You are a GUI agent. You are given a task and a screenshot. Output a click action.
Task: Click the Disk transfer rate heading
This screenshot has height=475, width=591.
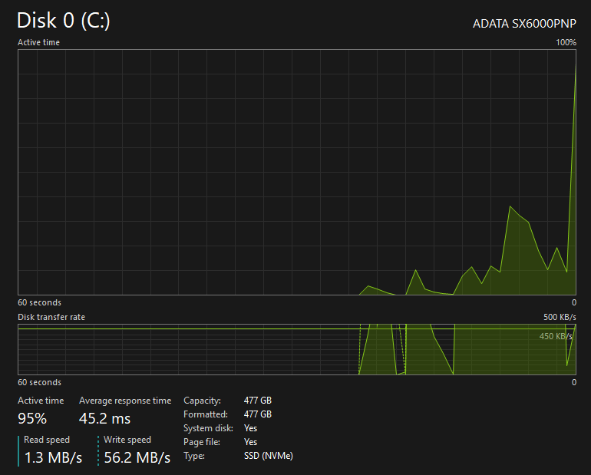[x=51, y=317]
